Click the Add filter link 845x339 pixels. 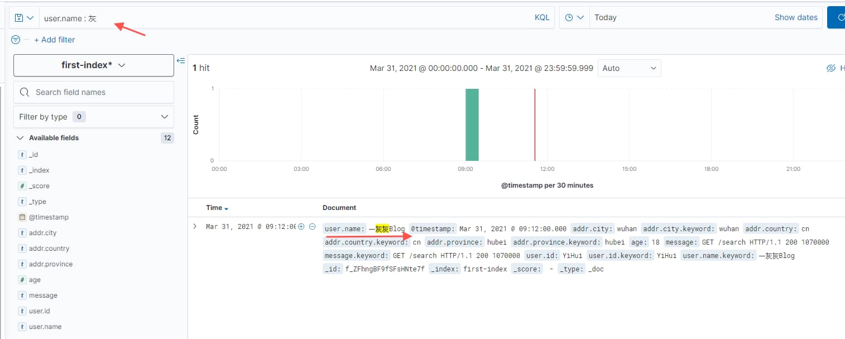54,40
